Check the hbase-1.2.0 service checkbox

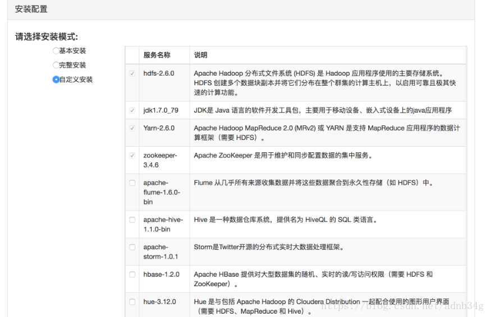click(132, 274)
